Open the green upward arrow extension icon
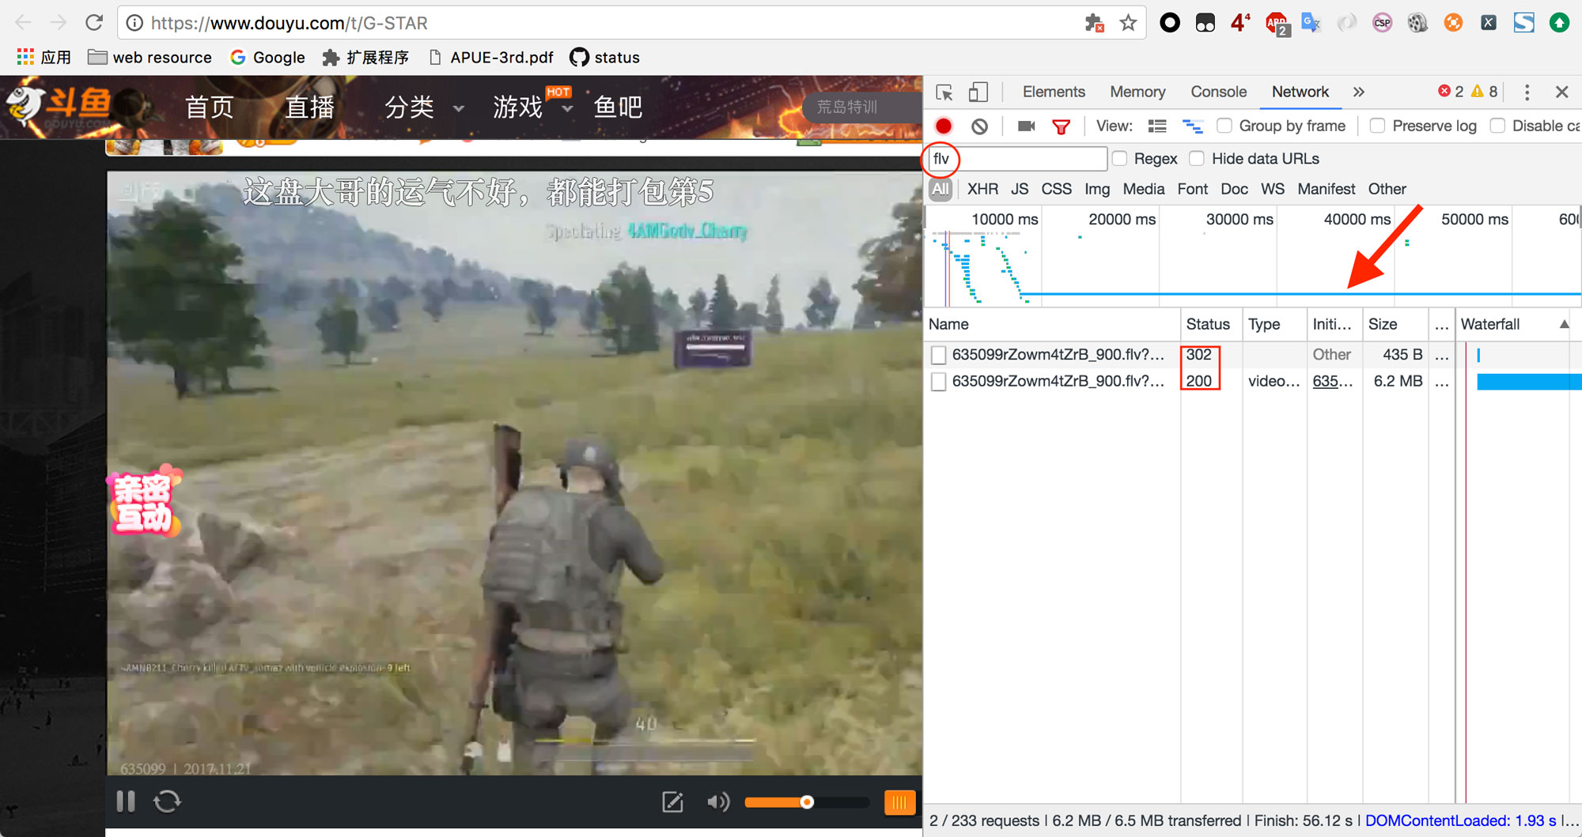Viewport: 1582px width, 837px height. (1559, 23)
